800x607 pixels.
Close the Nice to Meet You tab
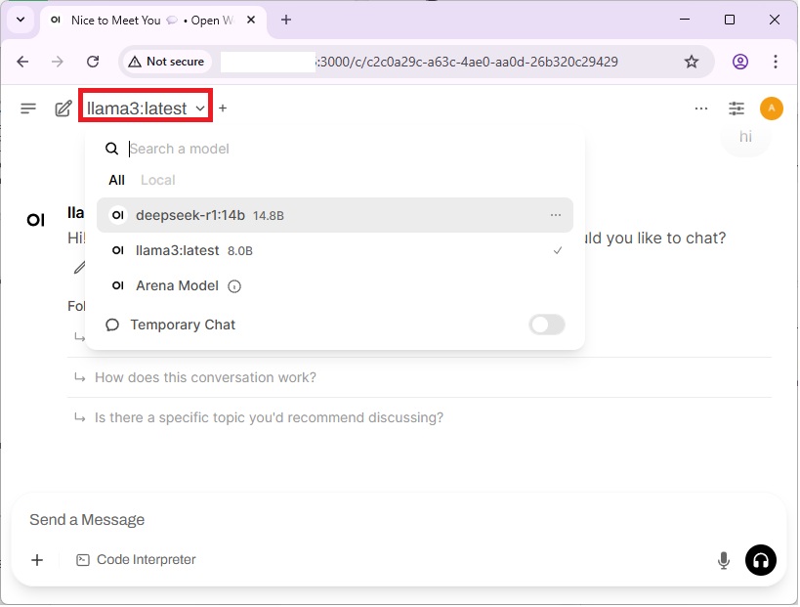pyautogui.click(x=251, y=20)
